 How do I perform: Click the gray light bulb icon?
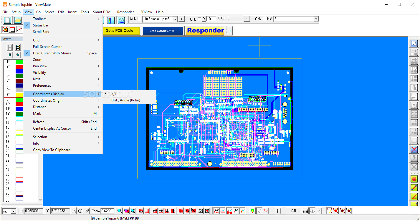coord(259,211)
